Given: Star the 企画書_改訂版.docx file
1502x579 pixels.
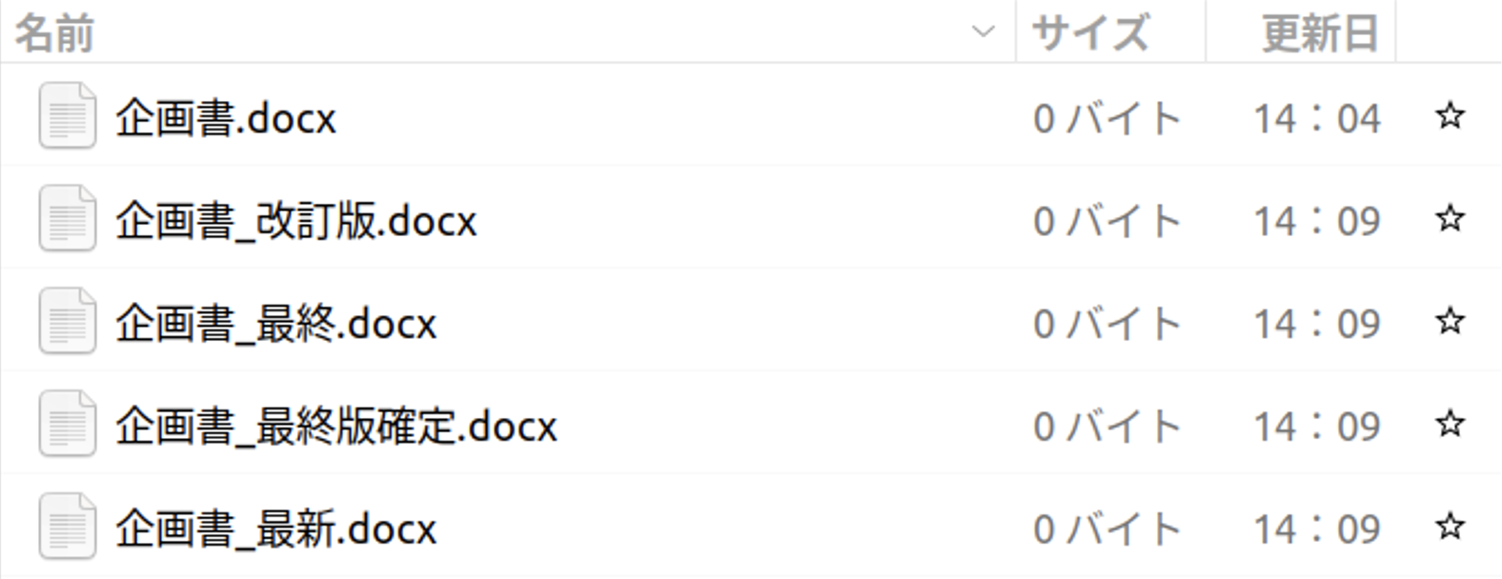Looking at the screenshot, I should [x=1450, y=219].
